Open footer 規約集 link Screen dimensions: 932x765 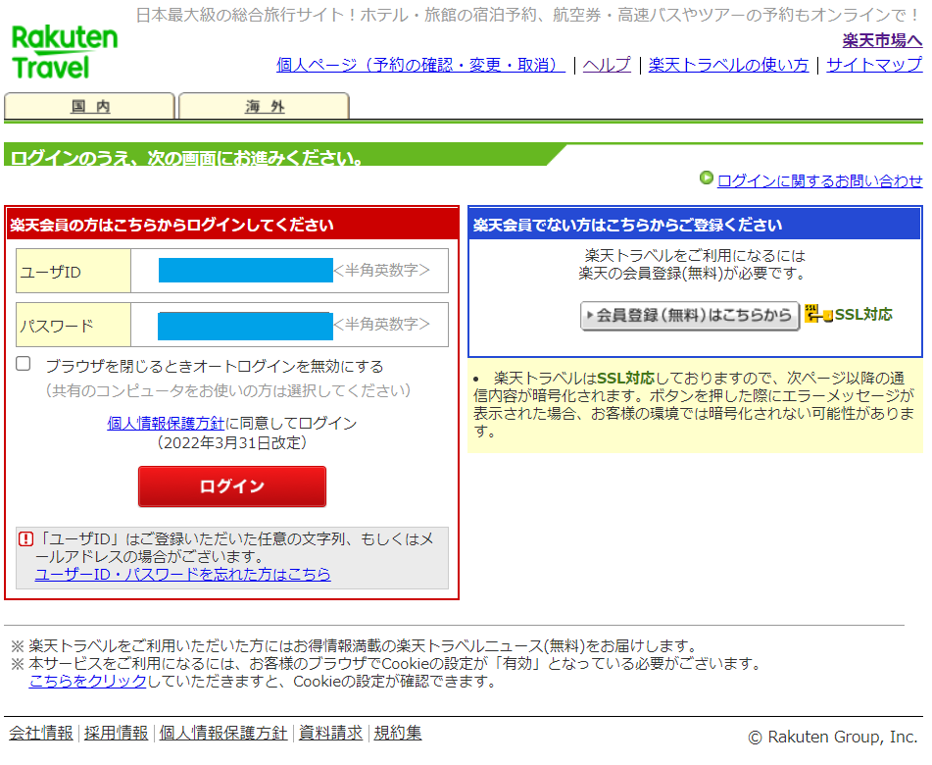pos(398,733)
